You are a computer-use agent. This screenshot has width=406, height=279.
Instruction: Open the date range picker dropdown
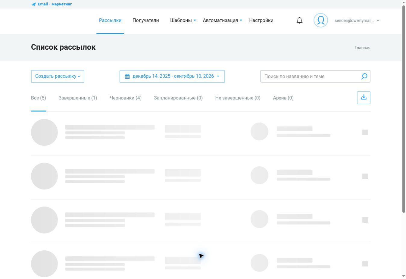[172, 76]
